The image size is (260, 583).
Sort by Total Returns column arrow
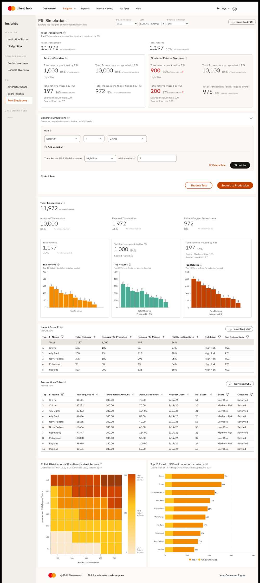(x=94, y=337)
